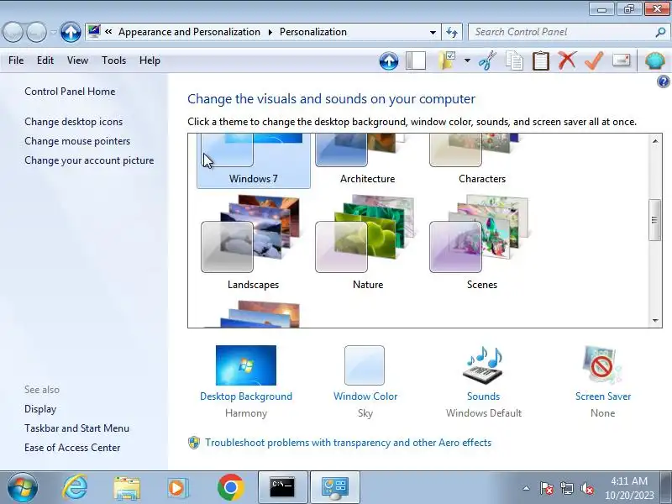Click the Action Center flag tray icon
The image size is (672, 504).
coord(547,488)
